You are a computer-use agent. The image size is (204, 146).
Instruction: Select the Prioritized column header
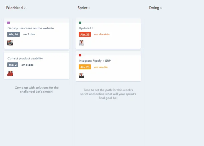(x=14, y=8)
